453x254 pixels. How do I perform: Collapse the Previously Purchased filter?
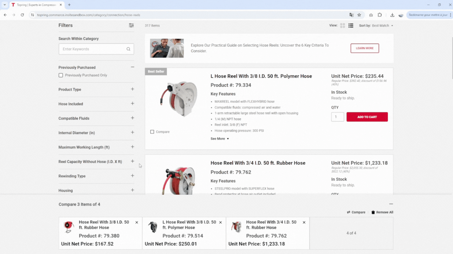coord(132,67)
